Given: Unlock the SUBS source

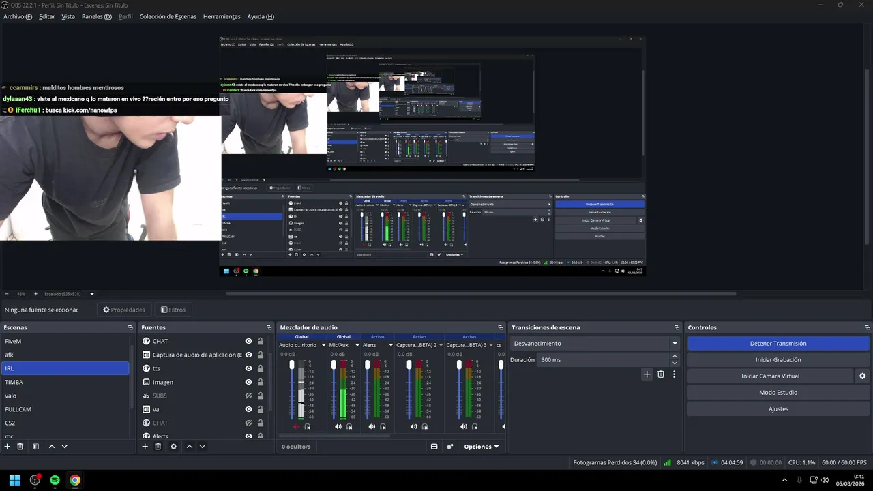Looking at the screenshot, I should click(x=261, y=396).
